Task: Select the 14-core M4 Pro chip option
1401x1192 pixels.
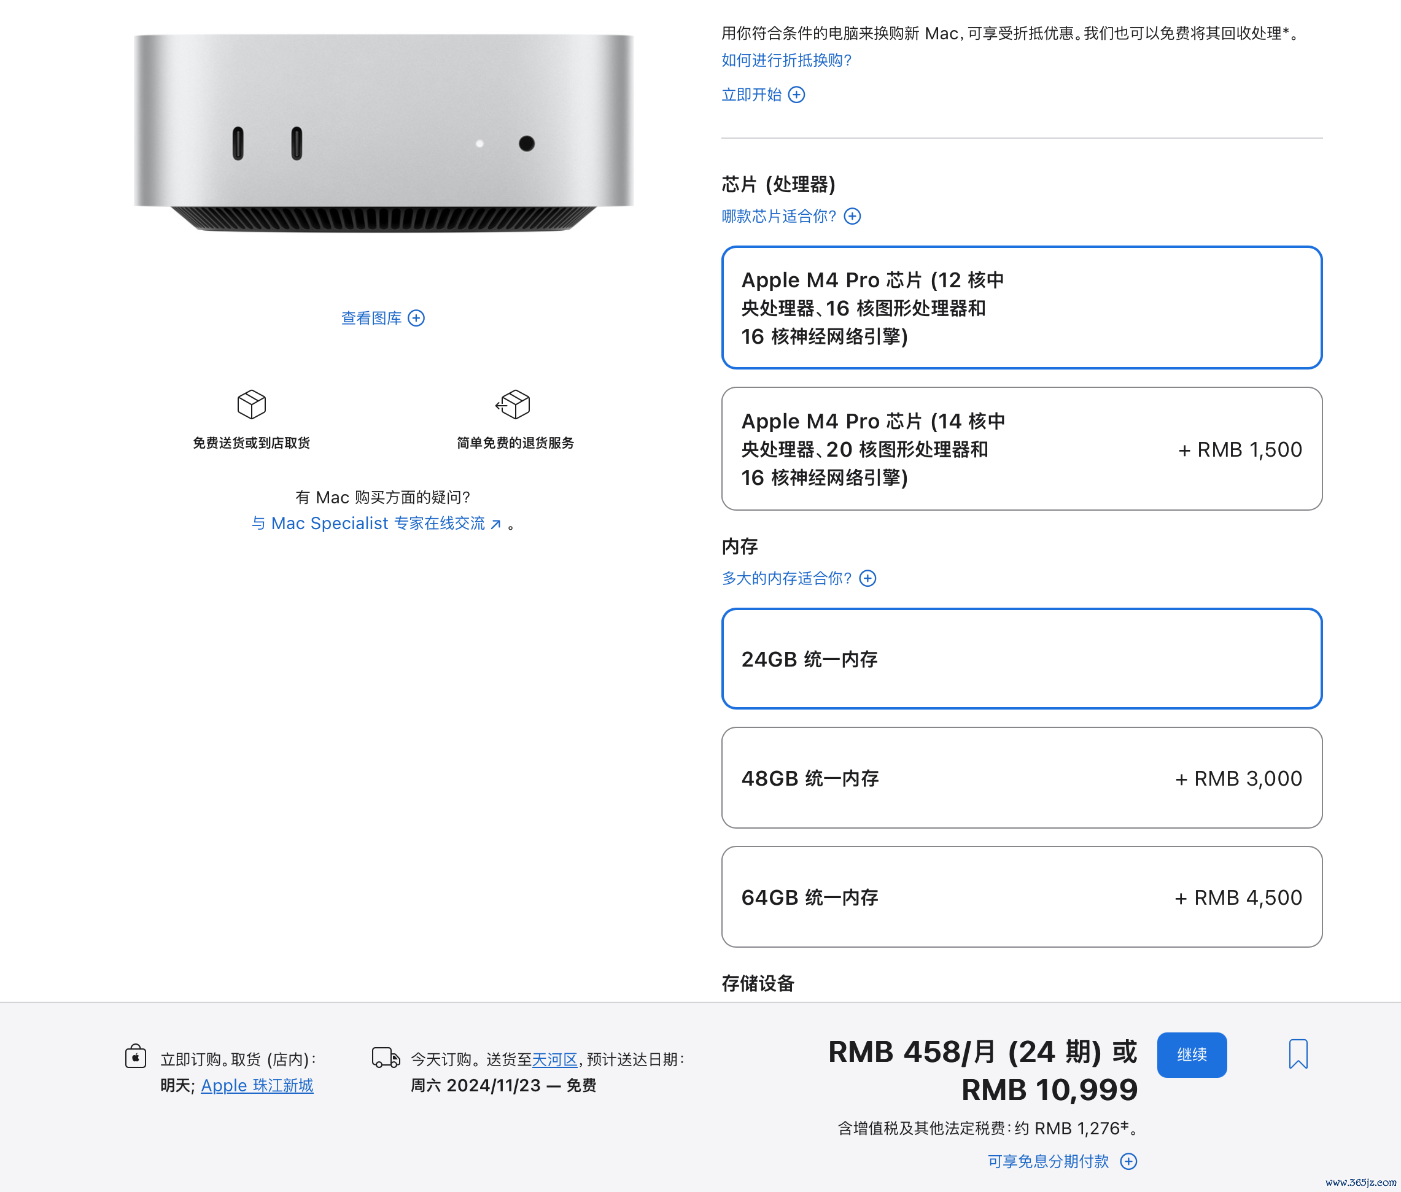Action: (x=1021, y=449)
